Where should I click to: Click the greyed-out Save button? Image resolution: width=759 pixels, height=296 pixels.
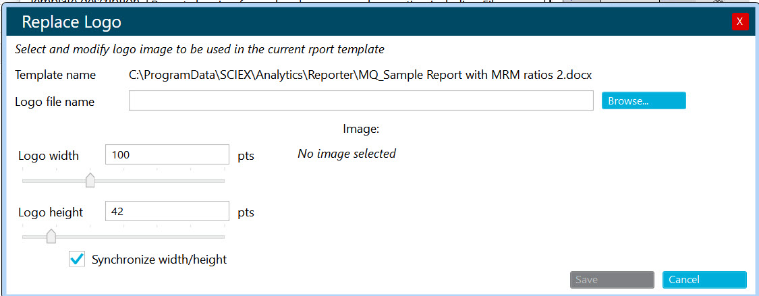click(613, 280)
